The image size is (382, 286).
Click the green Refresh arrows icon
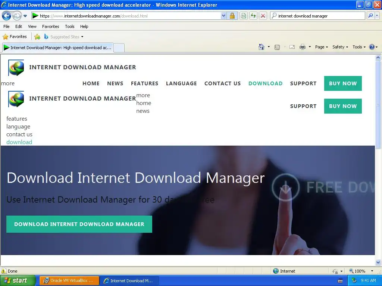click(253, 16)
